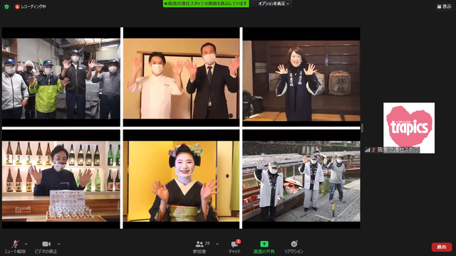Screen dimensions: 456x256
Task: Unmute the microphone (ミュート解除)
Action: pos(15,247)
